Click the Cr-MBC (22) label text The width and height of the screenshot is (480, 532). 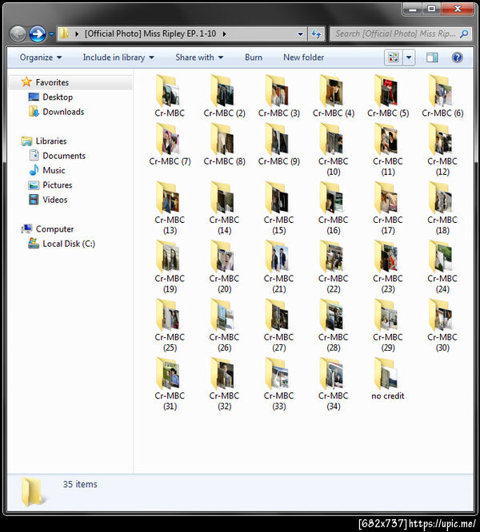(334, 284)
